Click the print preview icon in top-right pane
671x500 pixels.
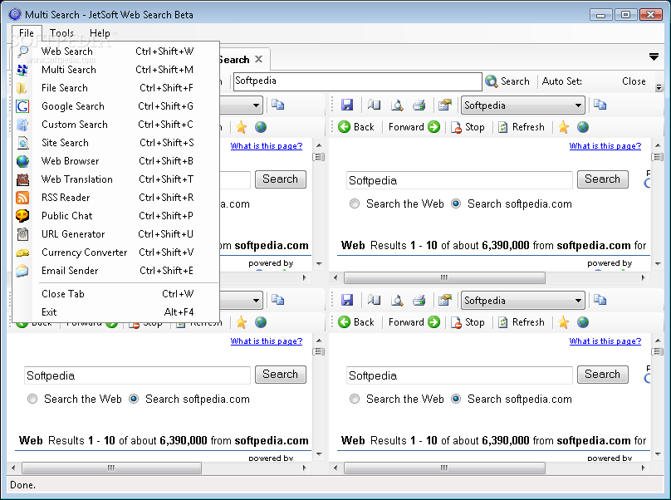397,105
